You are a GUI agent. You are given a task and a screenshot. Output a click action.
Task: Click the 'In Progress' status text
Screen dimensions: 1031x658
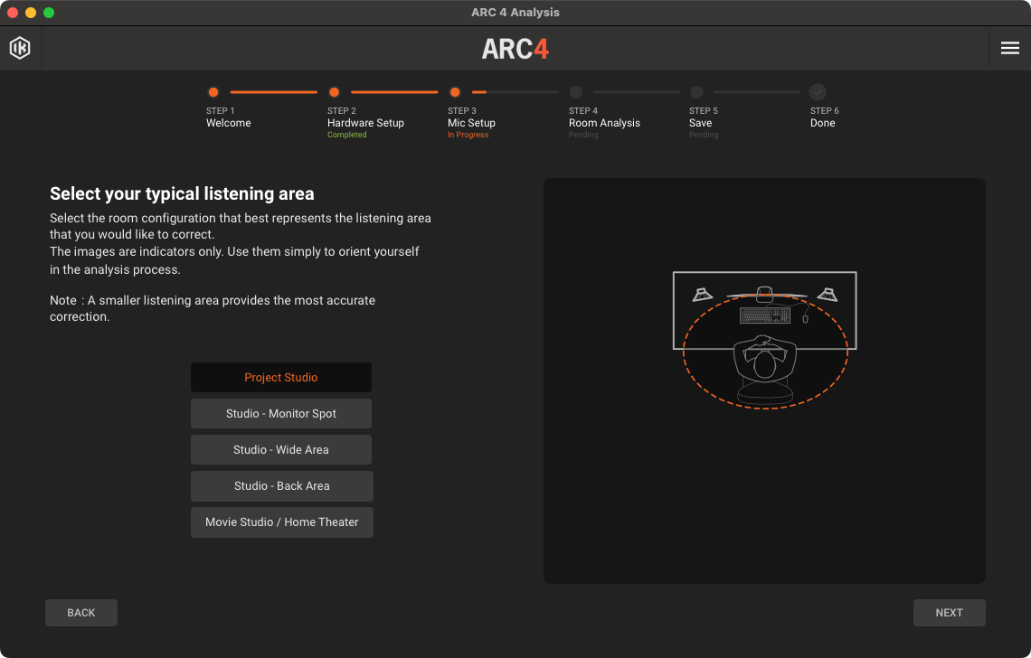click(x=468, y=135)
